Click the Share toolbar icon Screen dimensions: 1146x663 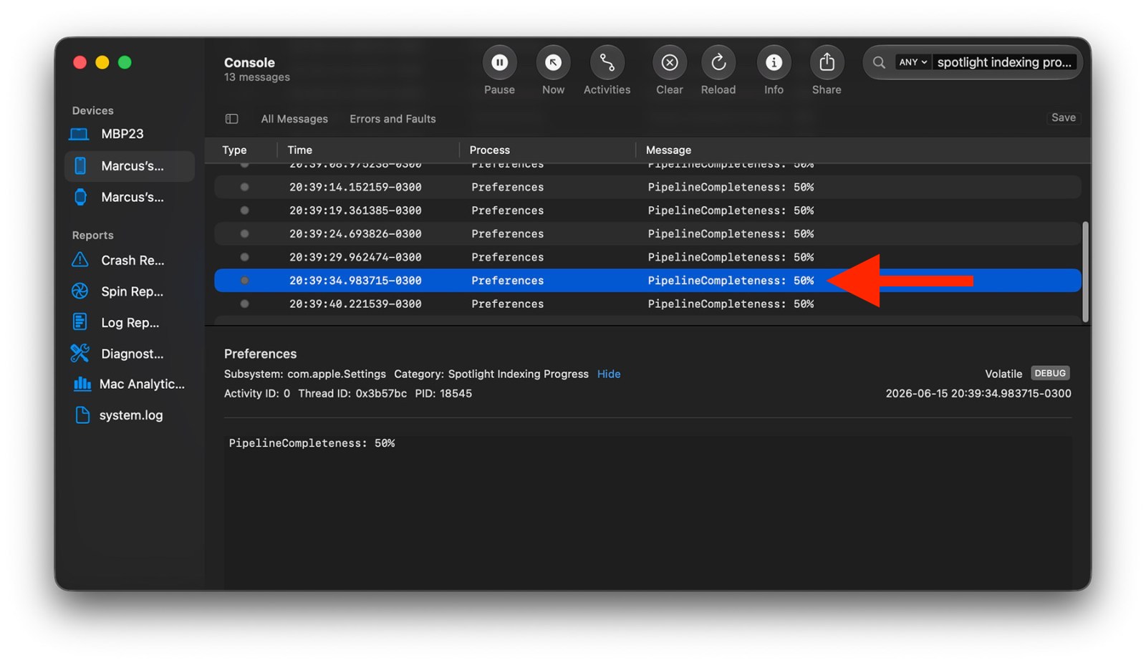click(827, 63)
